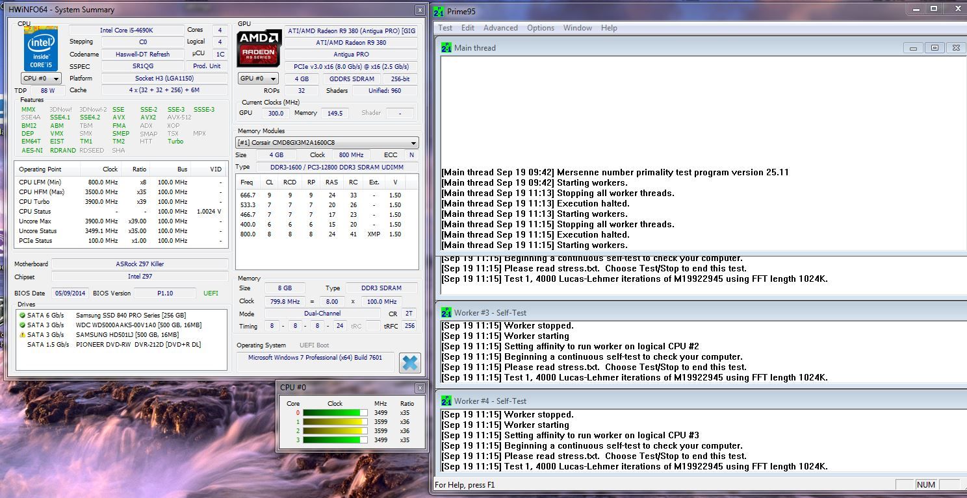Screen dimensions: 967x498
Task: Select the Uncore Status operating point row
Action: (121, 231)
